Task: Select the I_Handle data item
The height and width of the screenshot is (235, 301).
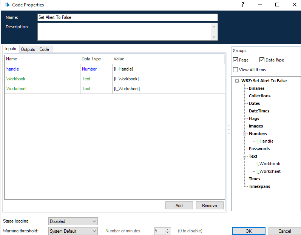Action: (x=265, y=141)
